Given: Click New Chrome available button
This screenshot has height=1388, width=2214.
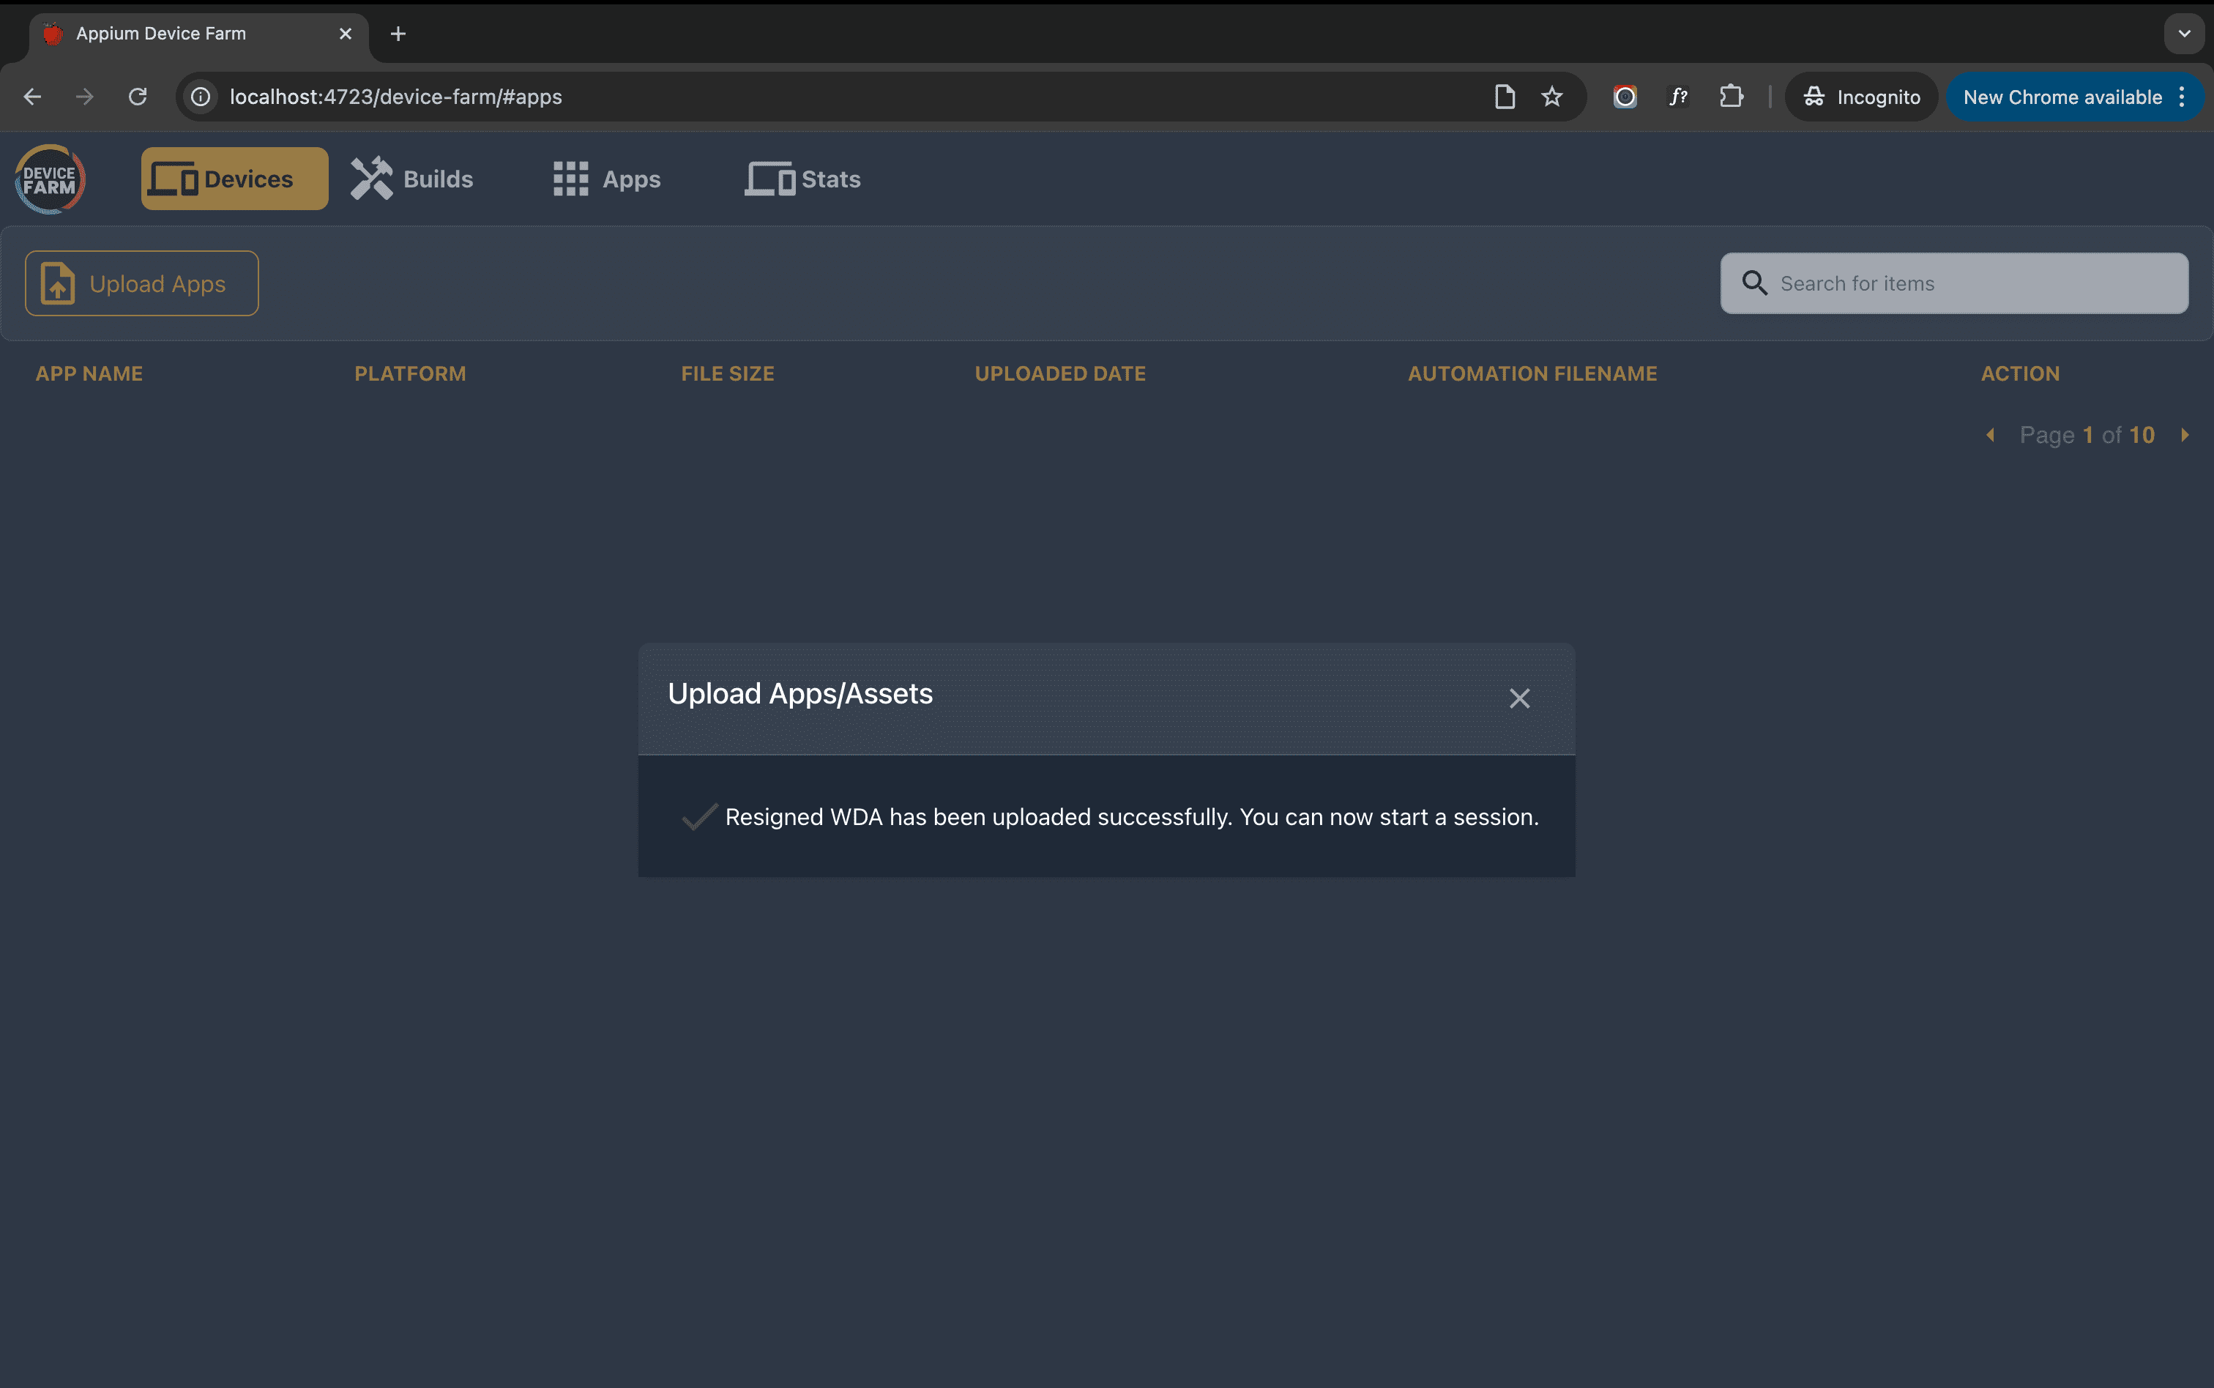Looking at the screenshot, I should [2062, 97].
